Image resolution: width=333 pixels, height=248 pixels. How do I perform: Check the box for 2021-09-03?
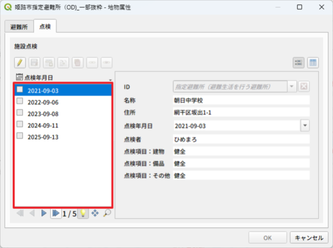tap(20, 90)
